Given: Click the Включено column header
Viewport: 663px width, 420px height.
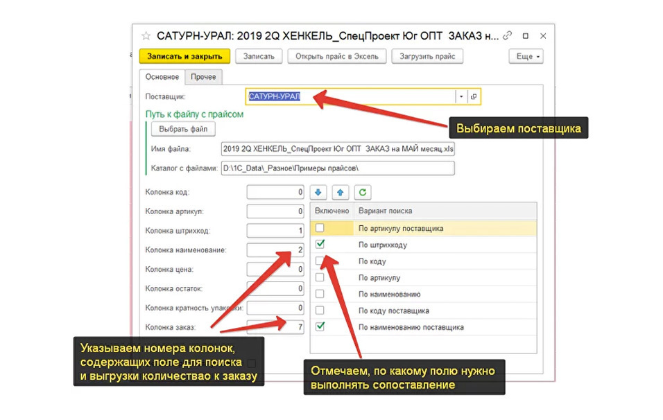Looking at the screenshot, I should tap(332, 211).
